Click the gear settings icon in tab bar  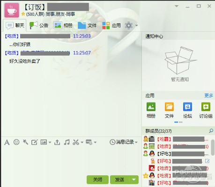click(x=129, y=25)
